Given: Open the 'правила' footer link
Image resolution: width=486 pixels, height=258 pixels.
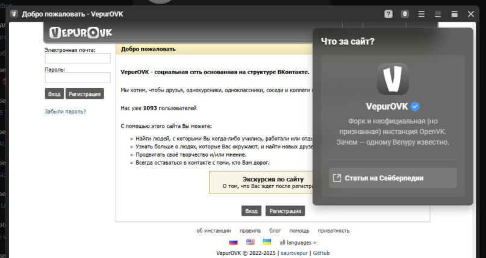Looking at the screenshot, I should click(x=250, y=230).
